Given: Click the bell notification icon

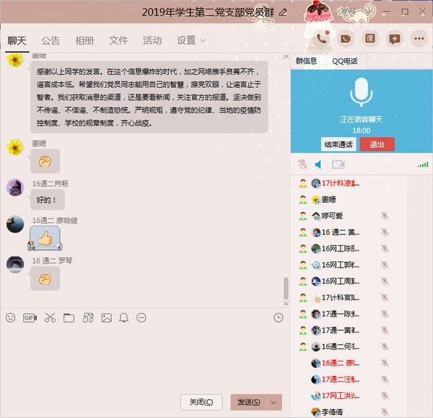Looking at the screenshot, I should [124, 318].
